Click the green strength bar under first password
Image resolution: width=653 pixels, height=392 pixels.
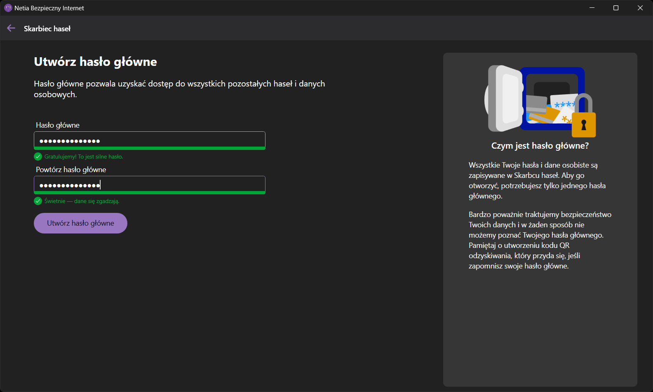149,148
